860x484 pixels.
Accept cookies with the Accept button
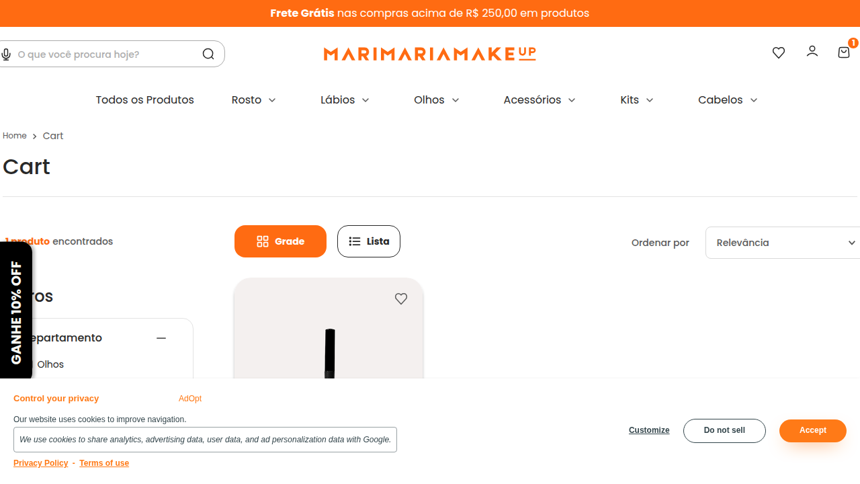click(813, 430)
